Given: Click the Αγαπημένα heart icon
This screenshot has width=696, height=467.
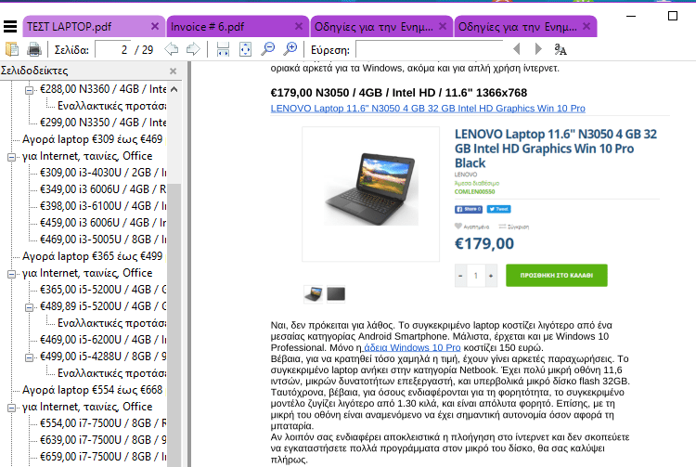Looking at the screenshot, I should point(458,226).
